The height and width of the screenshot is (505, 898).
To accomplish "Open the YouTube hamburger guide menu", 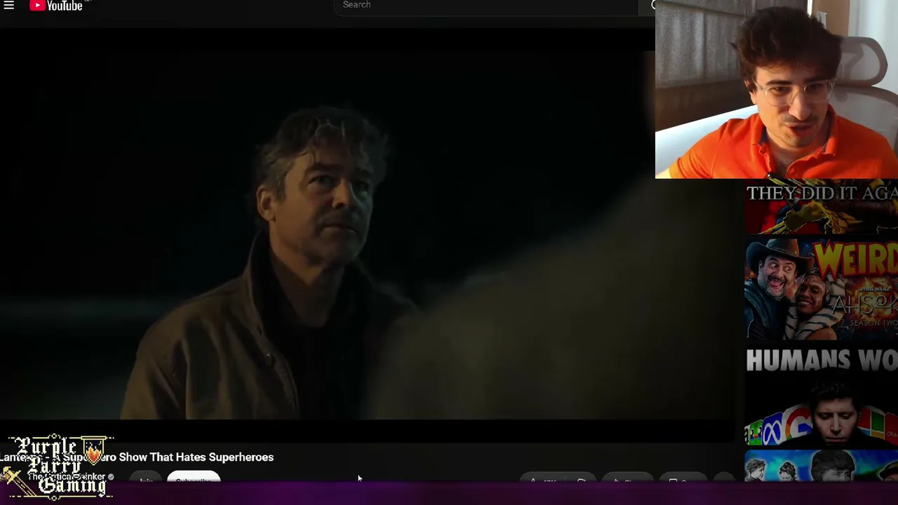I will [9, 5].
